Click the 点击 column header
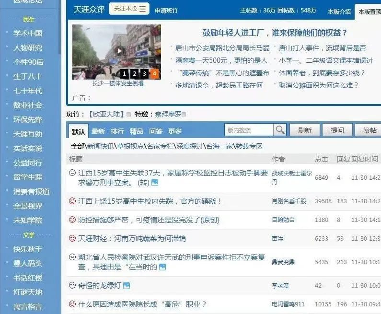Screen dimensions: 381x314 coord(321,159)
